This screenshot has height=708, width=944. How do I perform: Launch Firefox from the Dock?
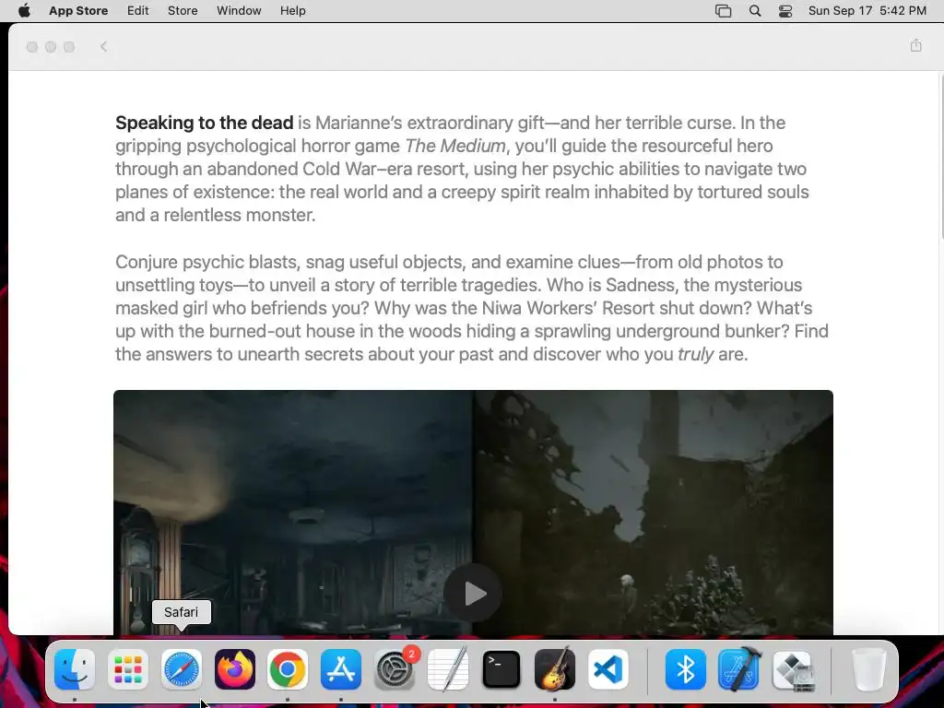pos(235,669)
